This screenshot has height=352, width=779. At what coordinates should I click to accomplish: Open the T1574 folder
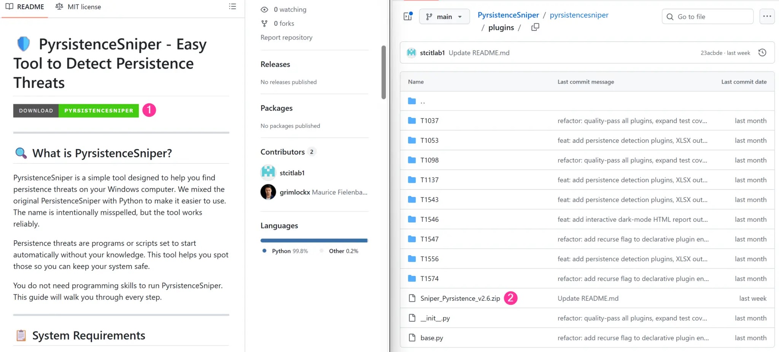pos(429,279)
